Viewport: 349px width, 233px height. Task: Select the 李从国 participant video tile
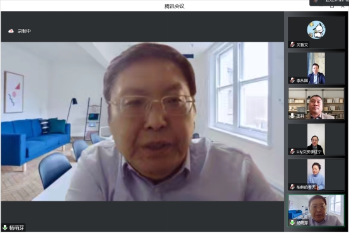(x=316, y=68)
